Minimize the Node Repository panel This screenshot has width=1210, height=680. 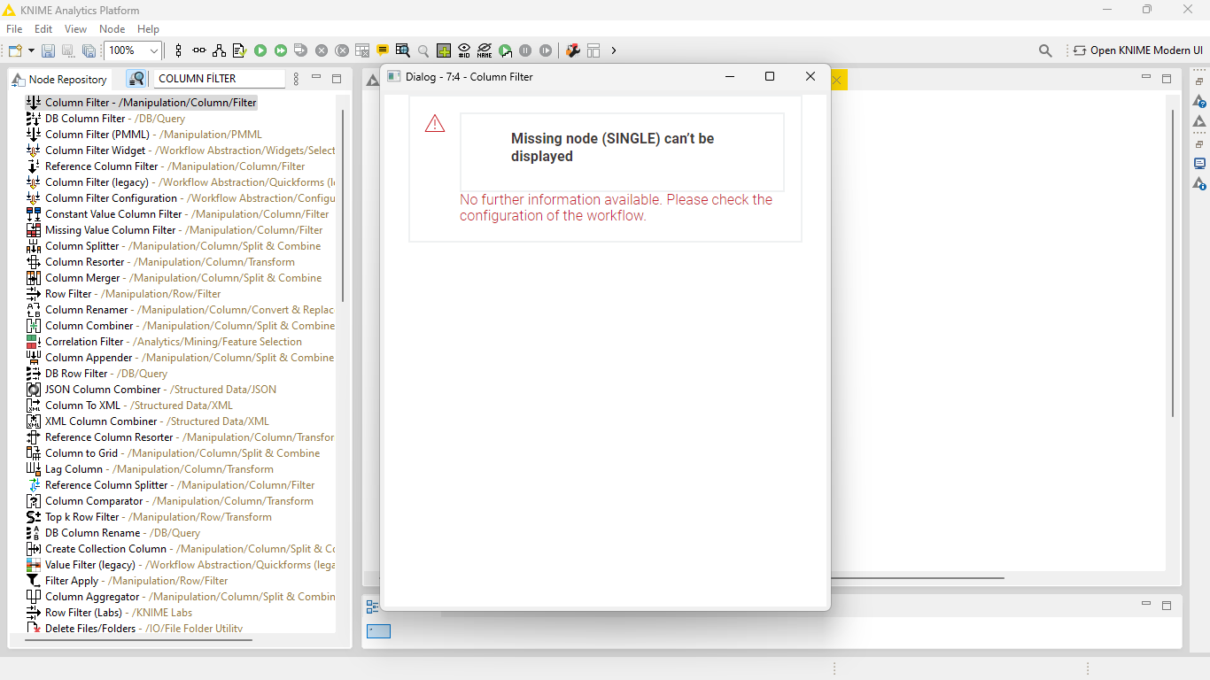[x=316, y=78]
